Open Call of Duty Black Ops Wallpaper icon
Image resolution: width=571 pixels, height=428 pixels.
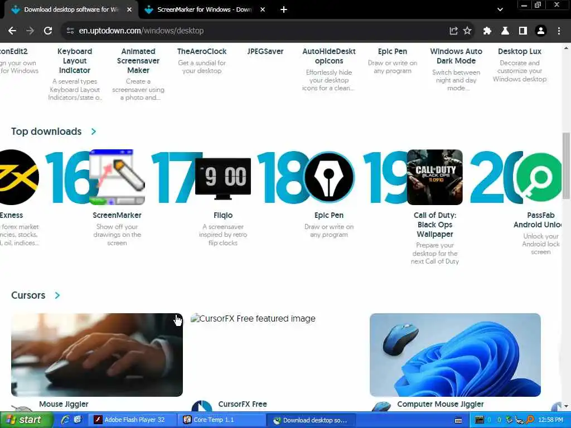435,177
